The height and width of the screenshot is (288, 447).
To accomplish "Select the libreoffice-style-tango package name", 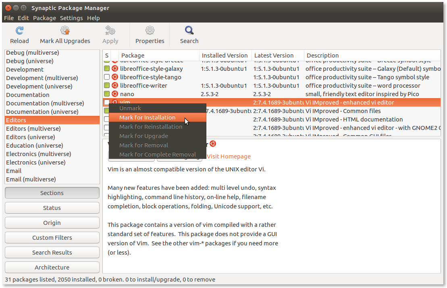I will (150, 77).
